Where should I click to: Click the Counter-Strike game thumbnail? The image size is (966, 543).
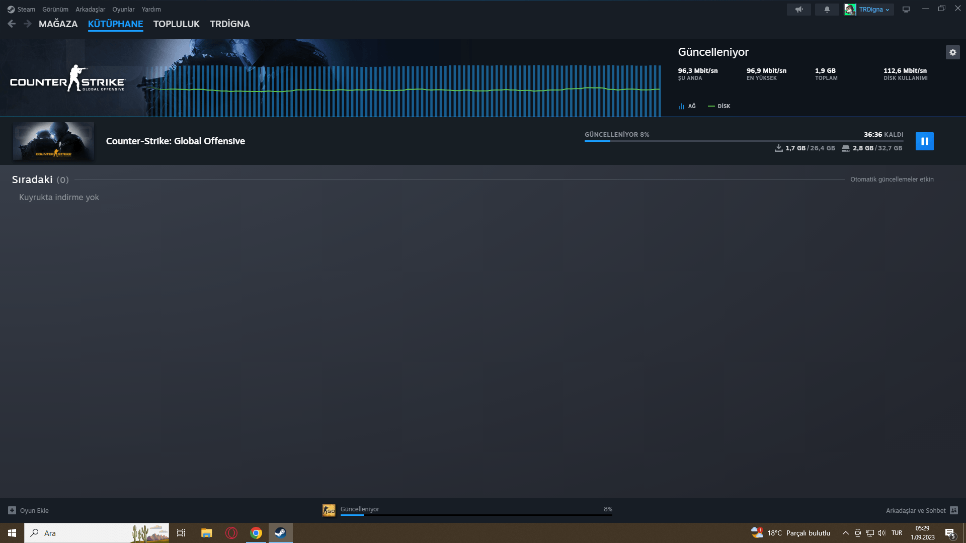tap(53, 141)
